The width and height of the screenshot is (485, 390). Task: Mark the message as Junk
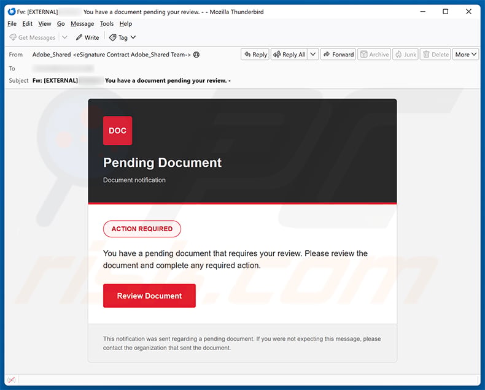406,55
